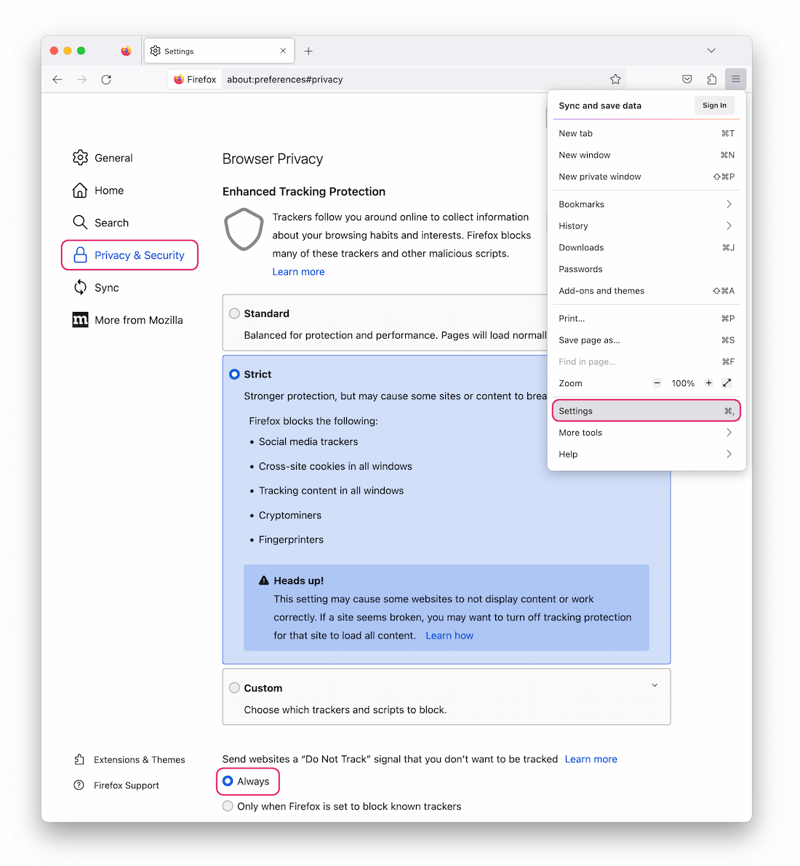Image resolution: width=800 pixels, height=866 pixels.
Task: Expand History submenu arrow
Action: click(x=729, y=225)
